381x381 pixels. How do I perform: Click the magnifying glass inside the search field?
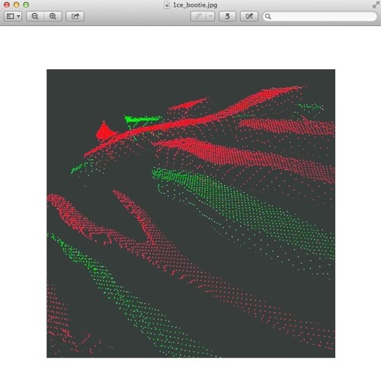tap(267, 17)
